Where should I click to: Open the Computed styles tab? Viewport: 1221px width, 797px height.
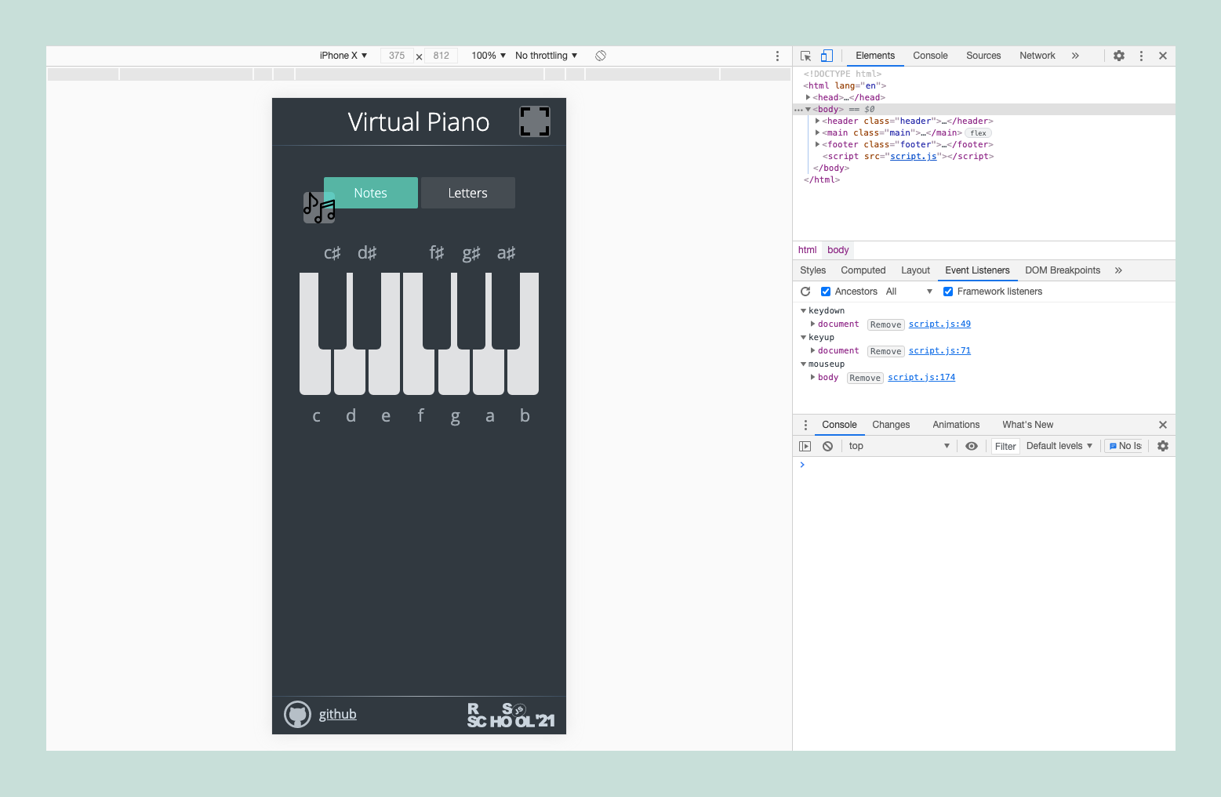(x=863, y=270)
